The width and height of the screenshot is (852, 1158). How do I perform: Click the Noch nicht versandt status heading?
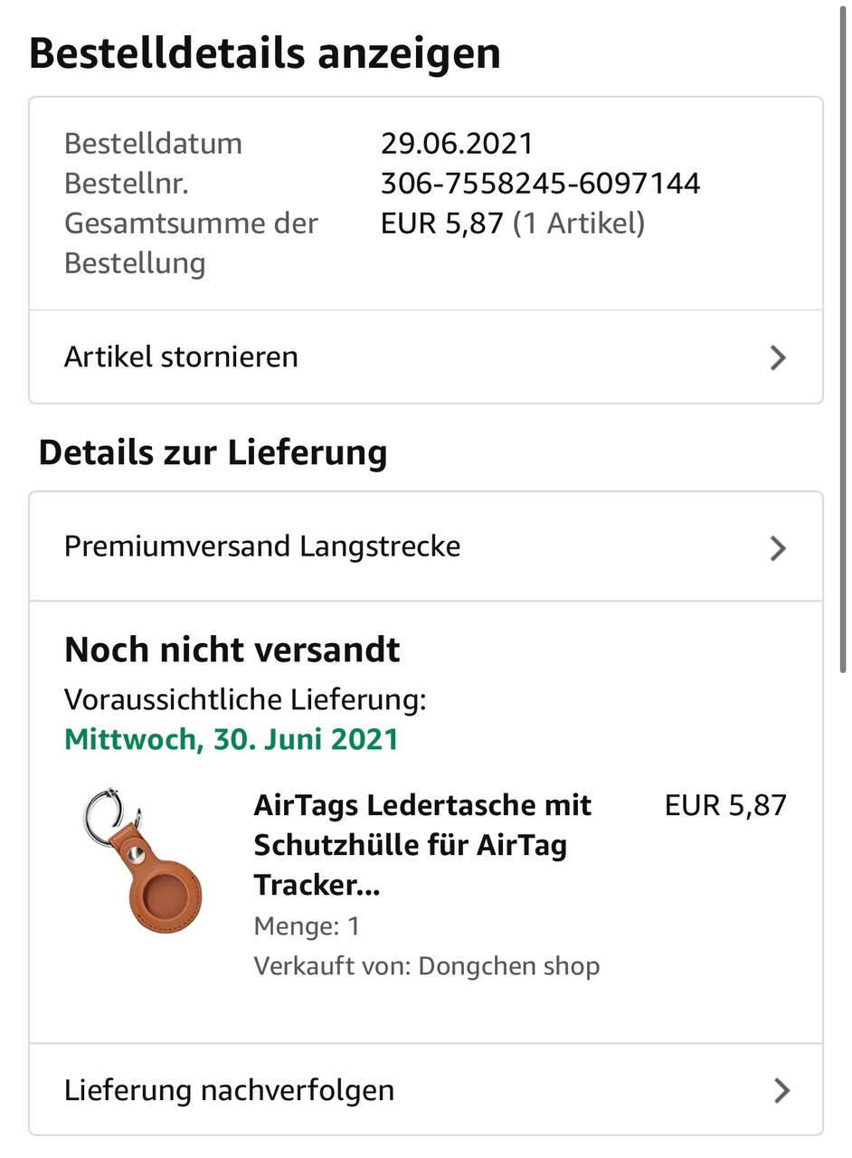coord(232,650)
